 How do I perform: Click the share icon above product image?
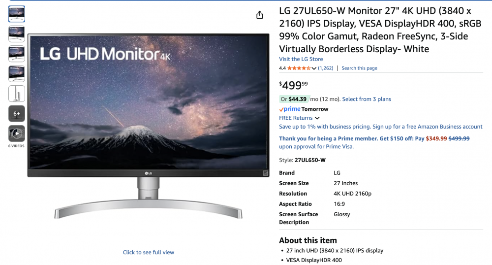259,15
